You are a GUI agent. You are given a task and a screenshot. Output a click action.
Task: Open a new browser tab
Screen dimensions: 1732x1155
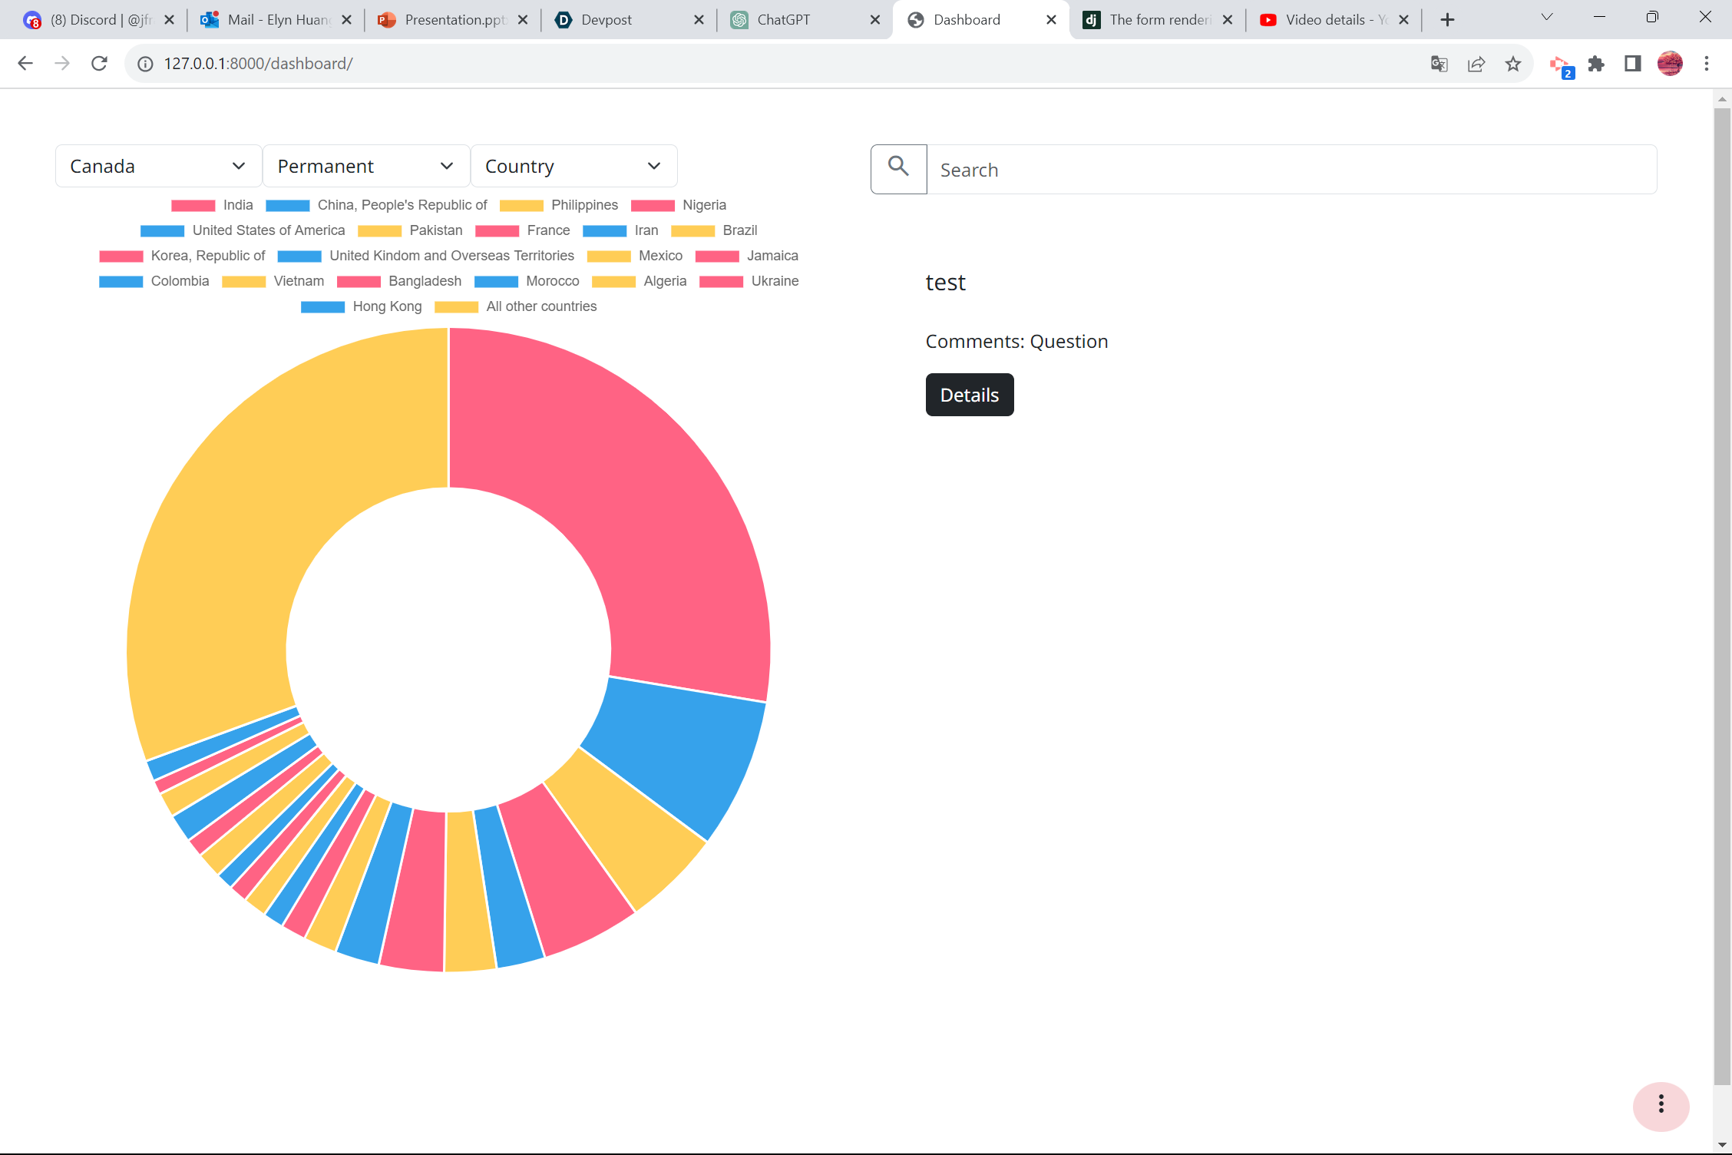1447,20
